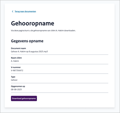Open the 'Terug naar documenten' link

pos(25,12)
